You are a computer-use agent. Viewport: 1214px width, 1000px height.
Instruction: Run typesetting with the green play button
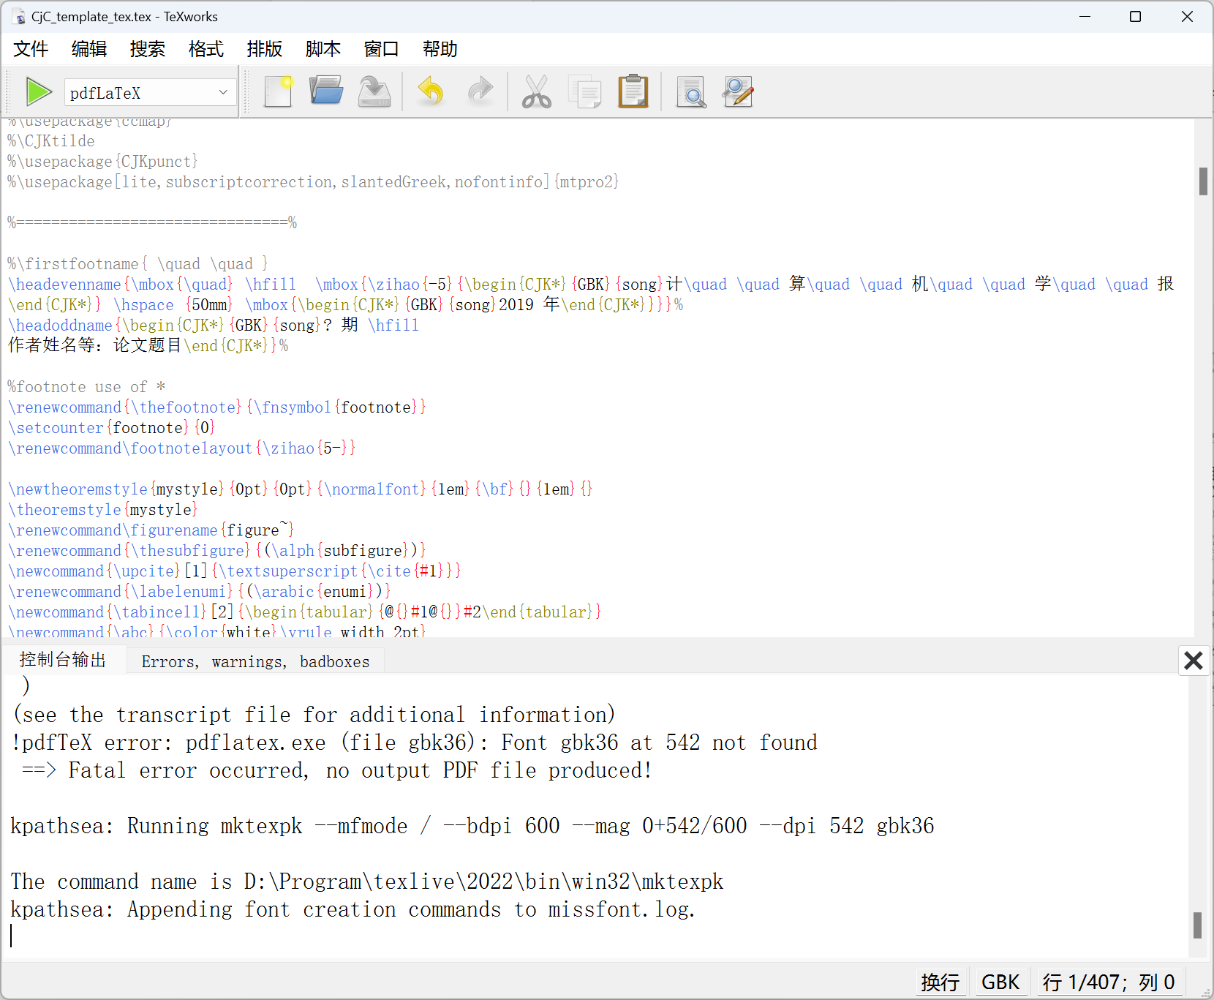pos(39,92)
